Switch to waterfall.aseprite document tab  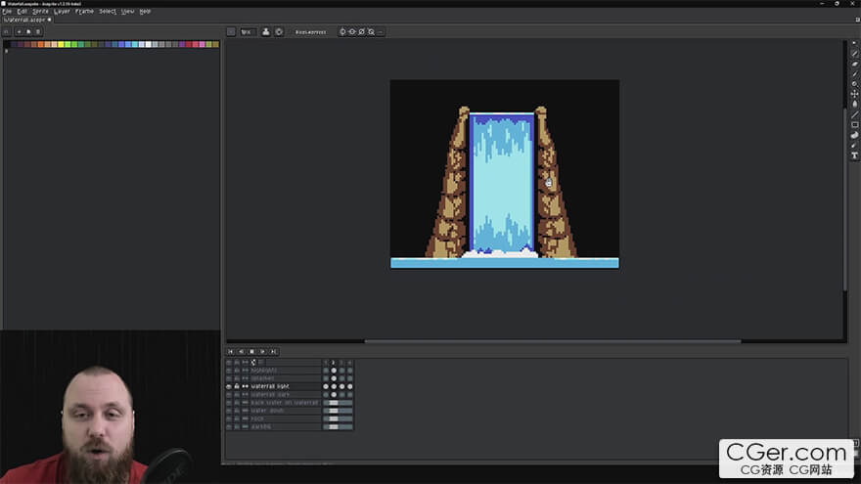tap(27, 20)
